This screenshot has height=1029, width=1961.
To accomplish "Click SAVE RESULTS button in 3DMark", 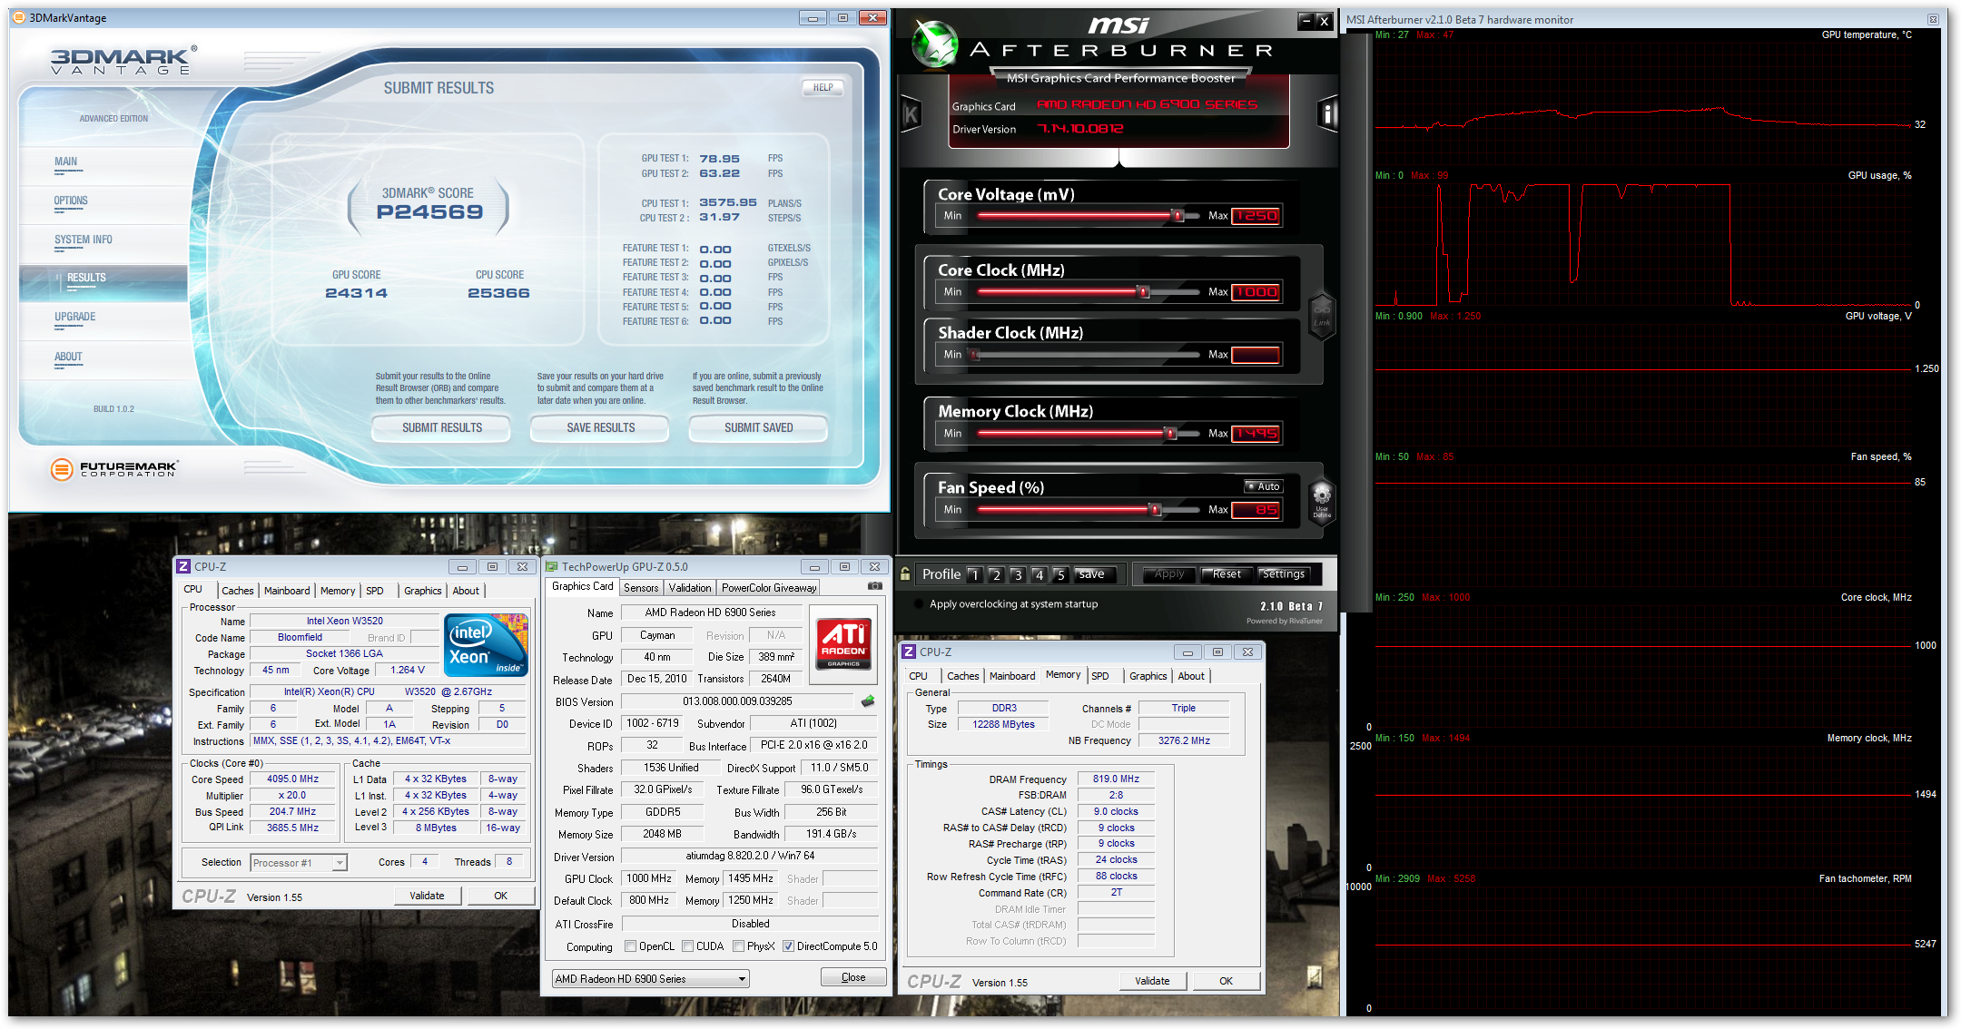I will [x=600, y=428].
